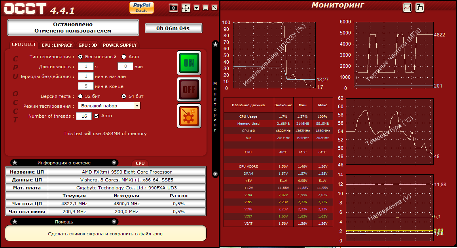The width and height of the screenshot is (457, 248).
Task: Click the CPU Usage sensor row
Action: (278, 116)
